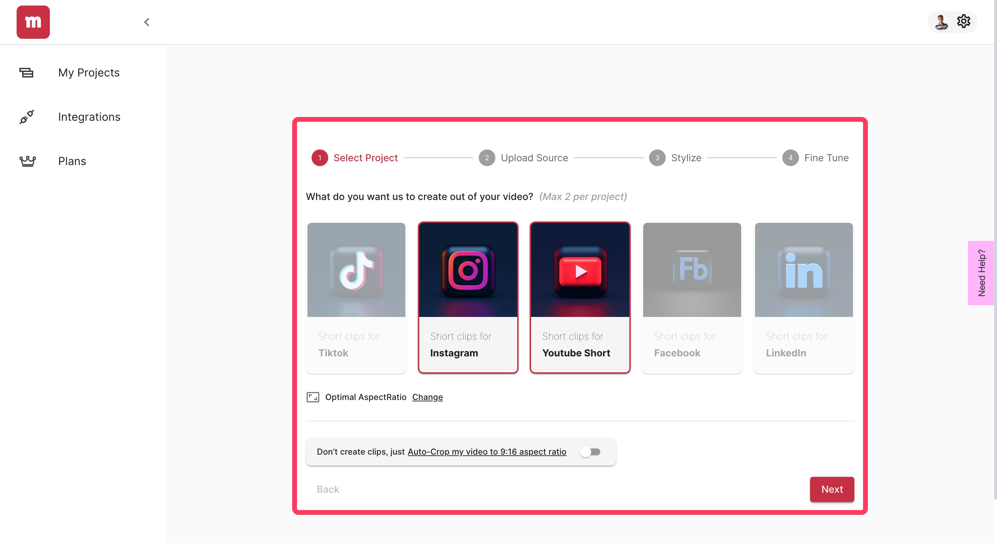Image resolution: width=997 pixels, height=546 pixels.
Task: Jump to Upload Source step
Action: click(x=534, y=158)
